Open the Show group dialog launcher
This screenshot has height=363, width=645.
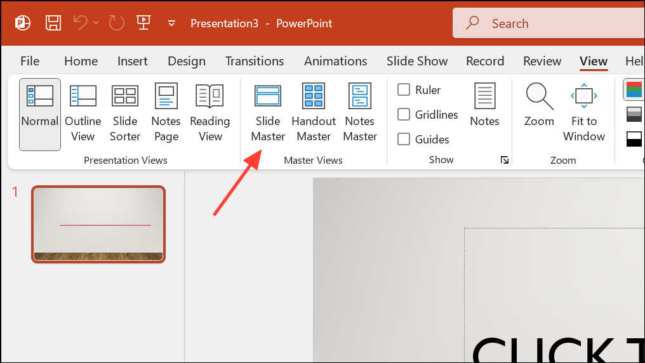click(504, 160)
